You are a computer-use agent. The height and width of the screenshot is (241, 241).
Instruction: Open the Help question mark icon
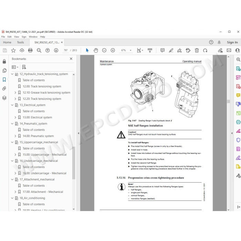coord(211,42)
